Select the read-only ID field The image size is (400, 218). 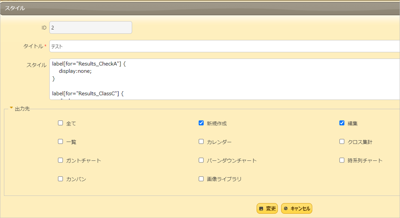tap(90, 27)
